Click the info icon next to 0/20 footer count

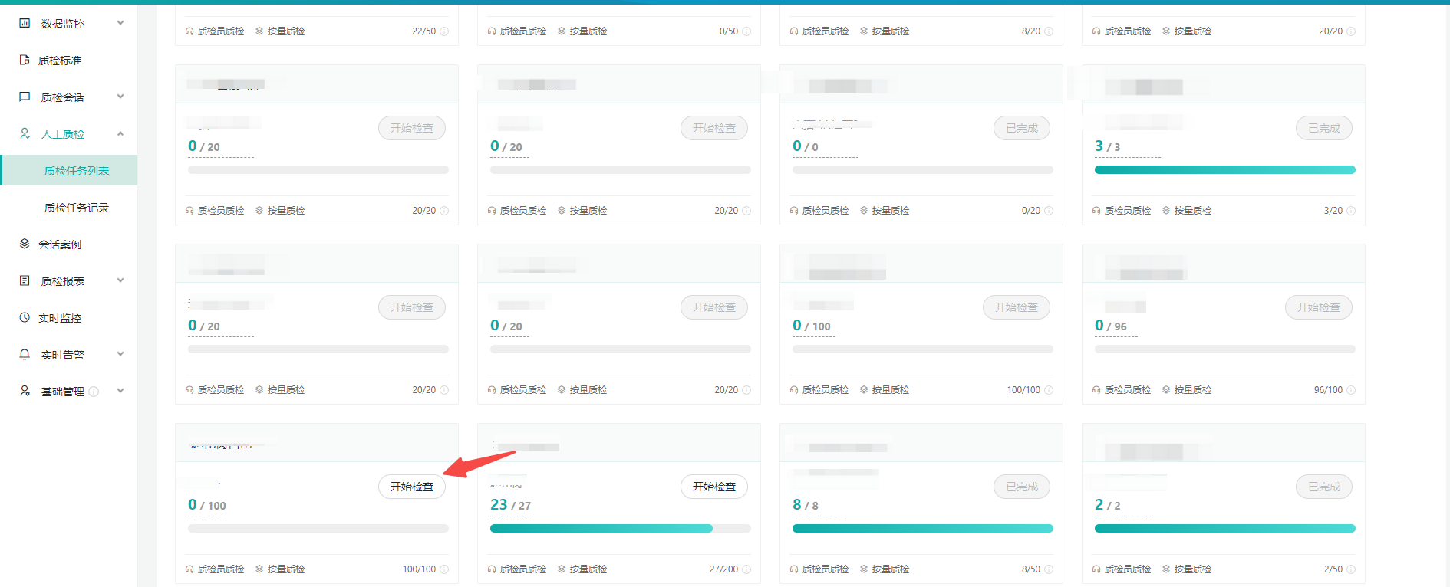pos(1049,211)
